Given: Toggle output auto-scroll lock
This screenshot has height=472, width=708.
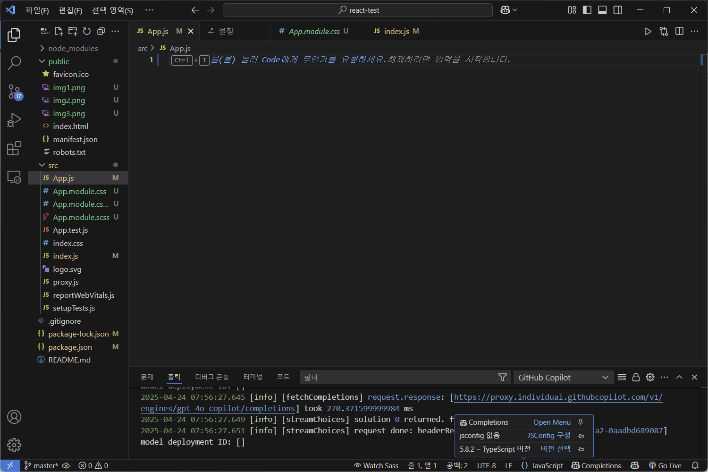Looking at the screenshot, I should tap(636, 377).
